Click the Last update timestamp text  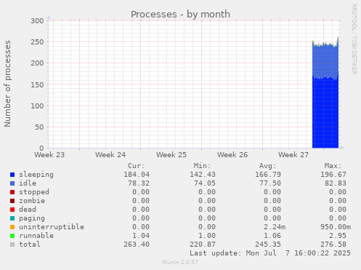(x=270, y=253)
